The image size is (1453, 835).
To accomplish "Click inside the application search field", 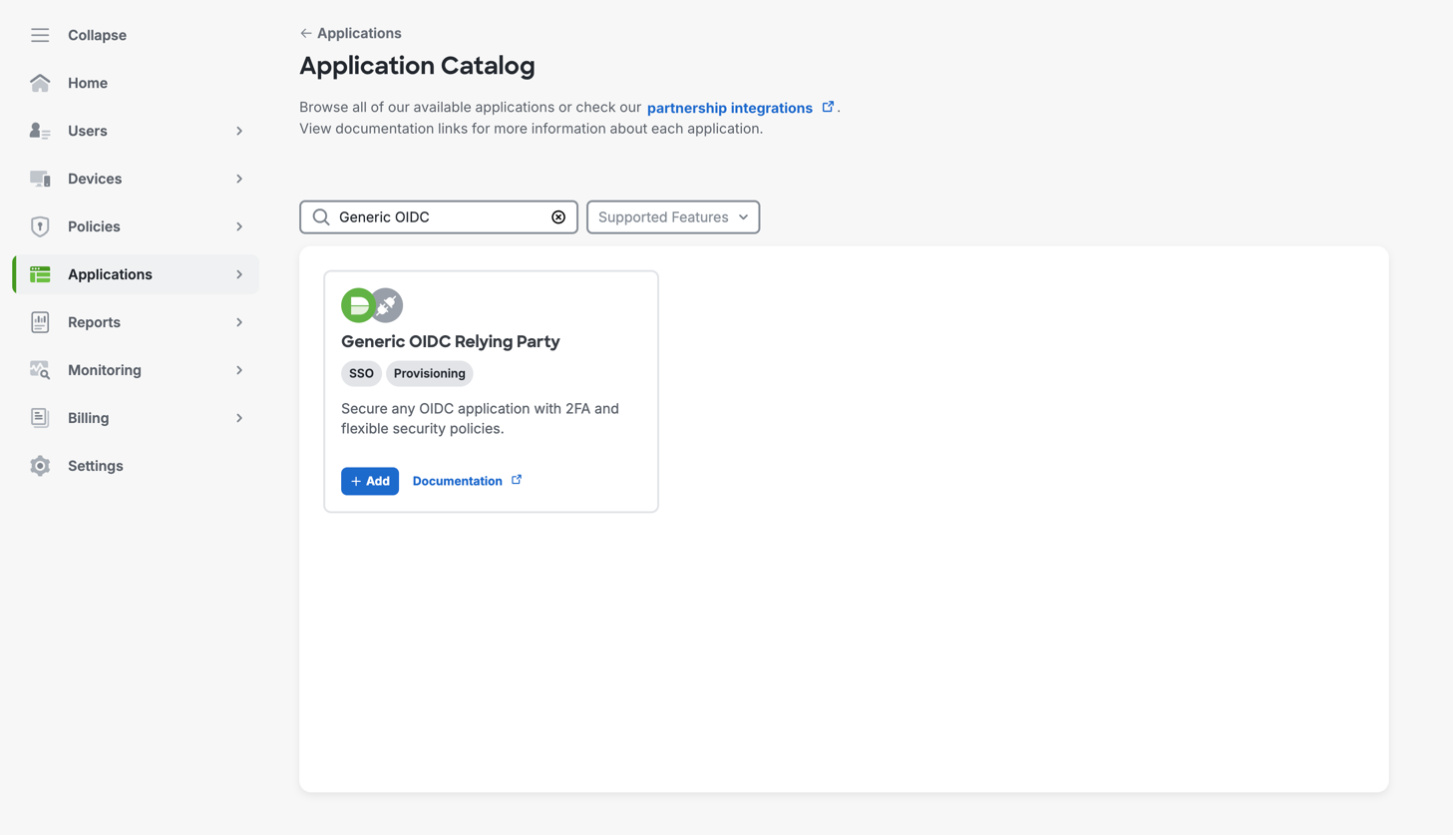I will click(439, 216).
